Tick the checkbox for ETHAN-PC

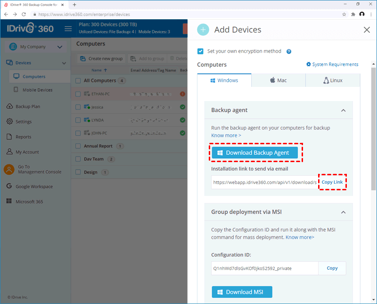[x=78, y=94]
